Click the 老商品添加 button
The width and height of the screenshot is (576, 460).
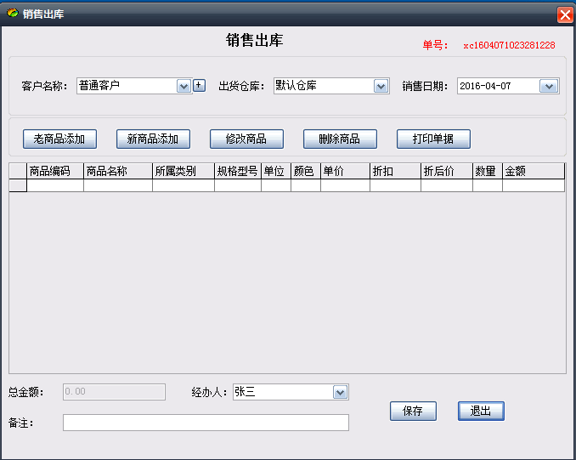click(x=59, y=139)
